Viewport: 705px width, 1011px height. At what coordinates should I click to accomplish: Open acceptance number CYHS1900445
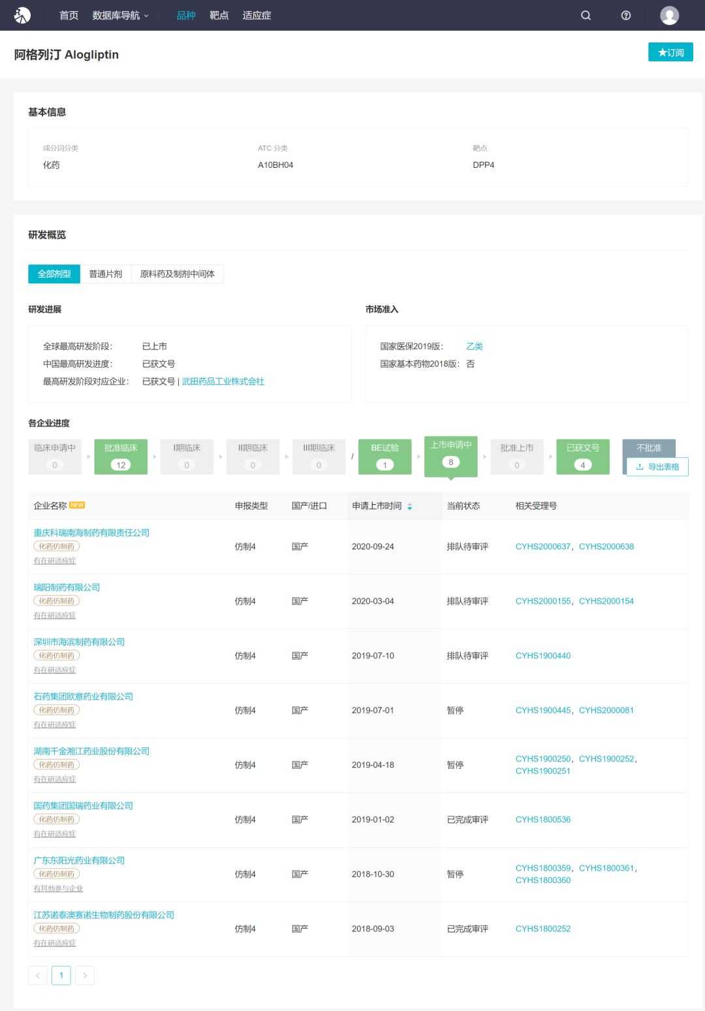point(543,711)
